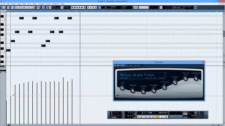Select the Object Selection arrow tool
This screenshot has width=225, height=126.
click(12, 7)
